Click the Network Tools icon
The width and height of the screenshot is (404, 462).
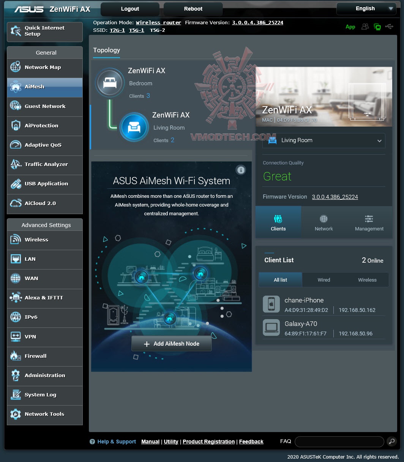click(x=16, y=414)
